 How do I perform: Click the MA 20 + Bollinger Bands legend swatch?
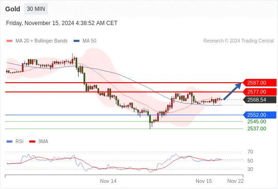[9, 41]
